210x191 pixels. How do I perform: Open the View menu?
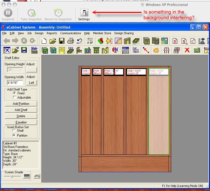(x=21, y=33)
